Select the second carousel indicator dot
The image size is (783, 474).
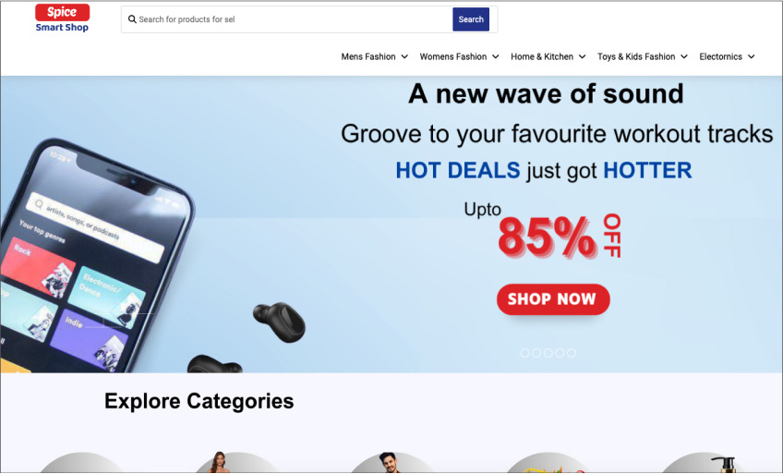pos(536,353)
